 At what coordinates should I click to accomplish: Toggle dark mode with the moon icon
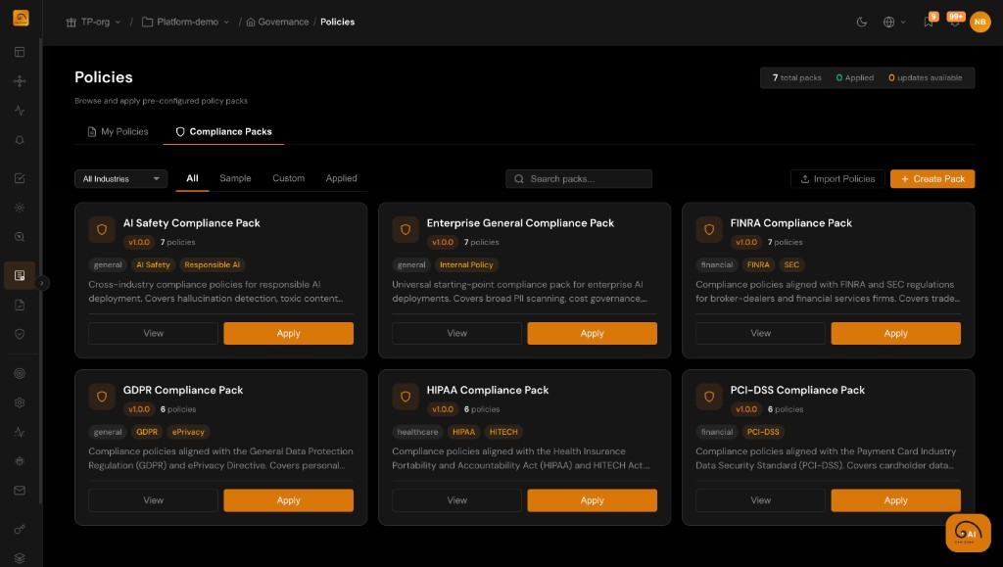point(862,22)
